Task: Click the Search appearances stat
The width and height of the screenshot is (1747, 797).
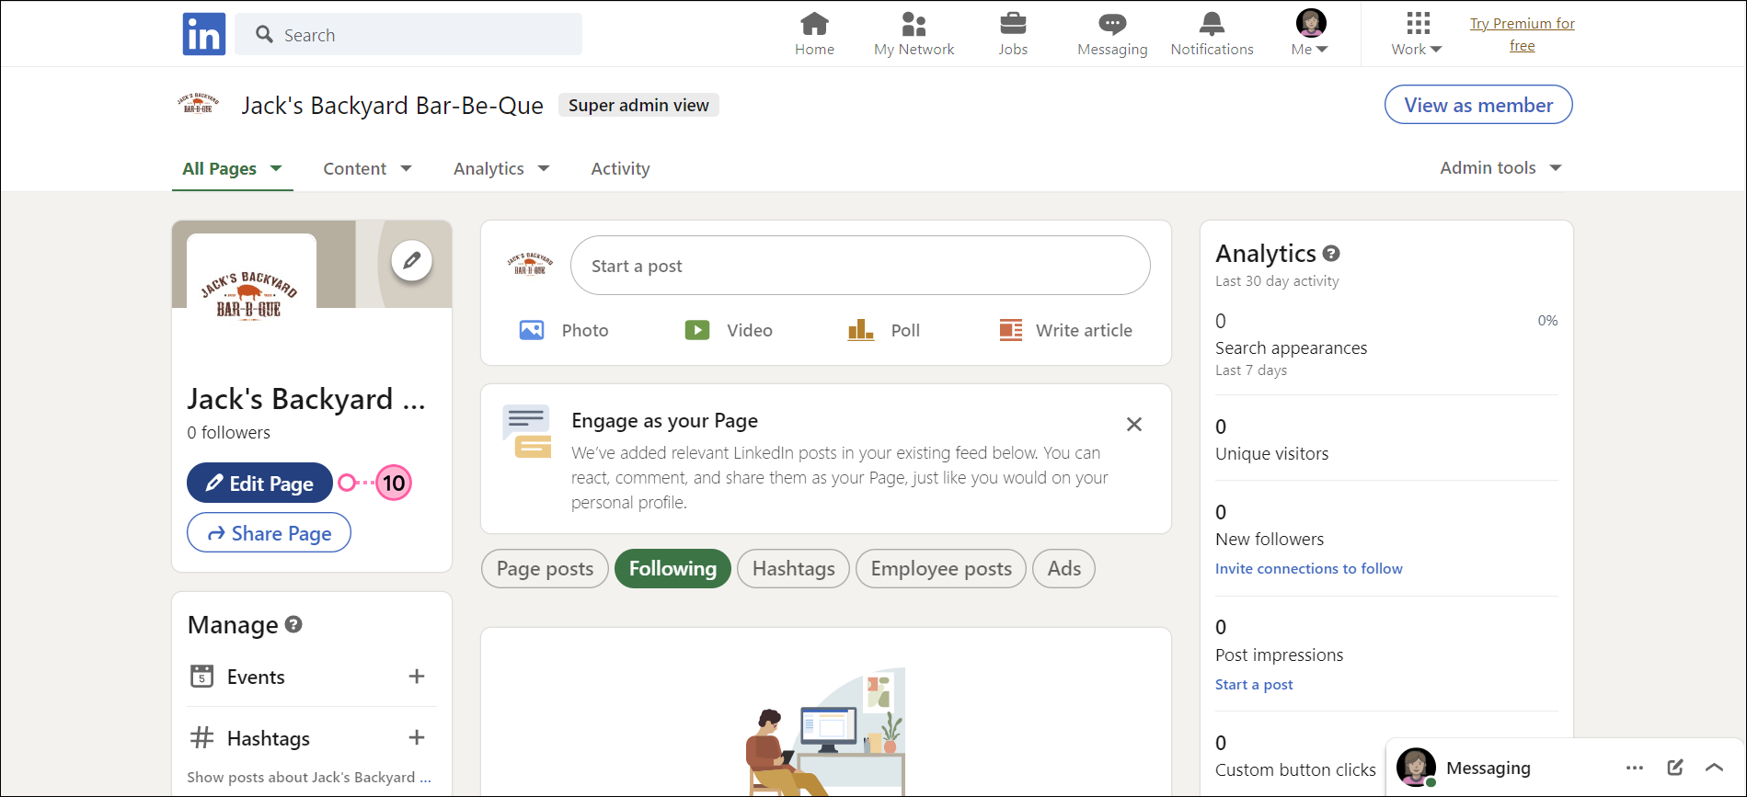Action: click(x=1386, y=345)
